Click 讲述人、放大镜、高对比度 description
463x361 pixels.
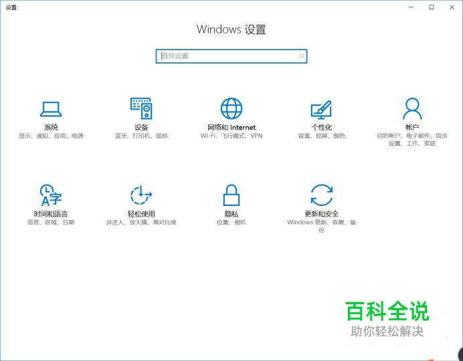pos(141,223)
